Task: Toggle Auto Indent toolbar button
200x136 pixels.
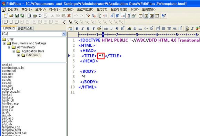Action: click(123, 16)
